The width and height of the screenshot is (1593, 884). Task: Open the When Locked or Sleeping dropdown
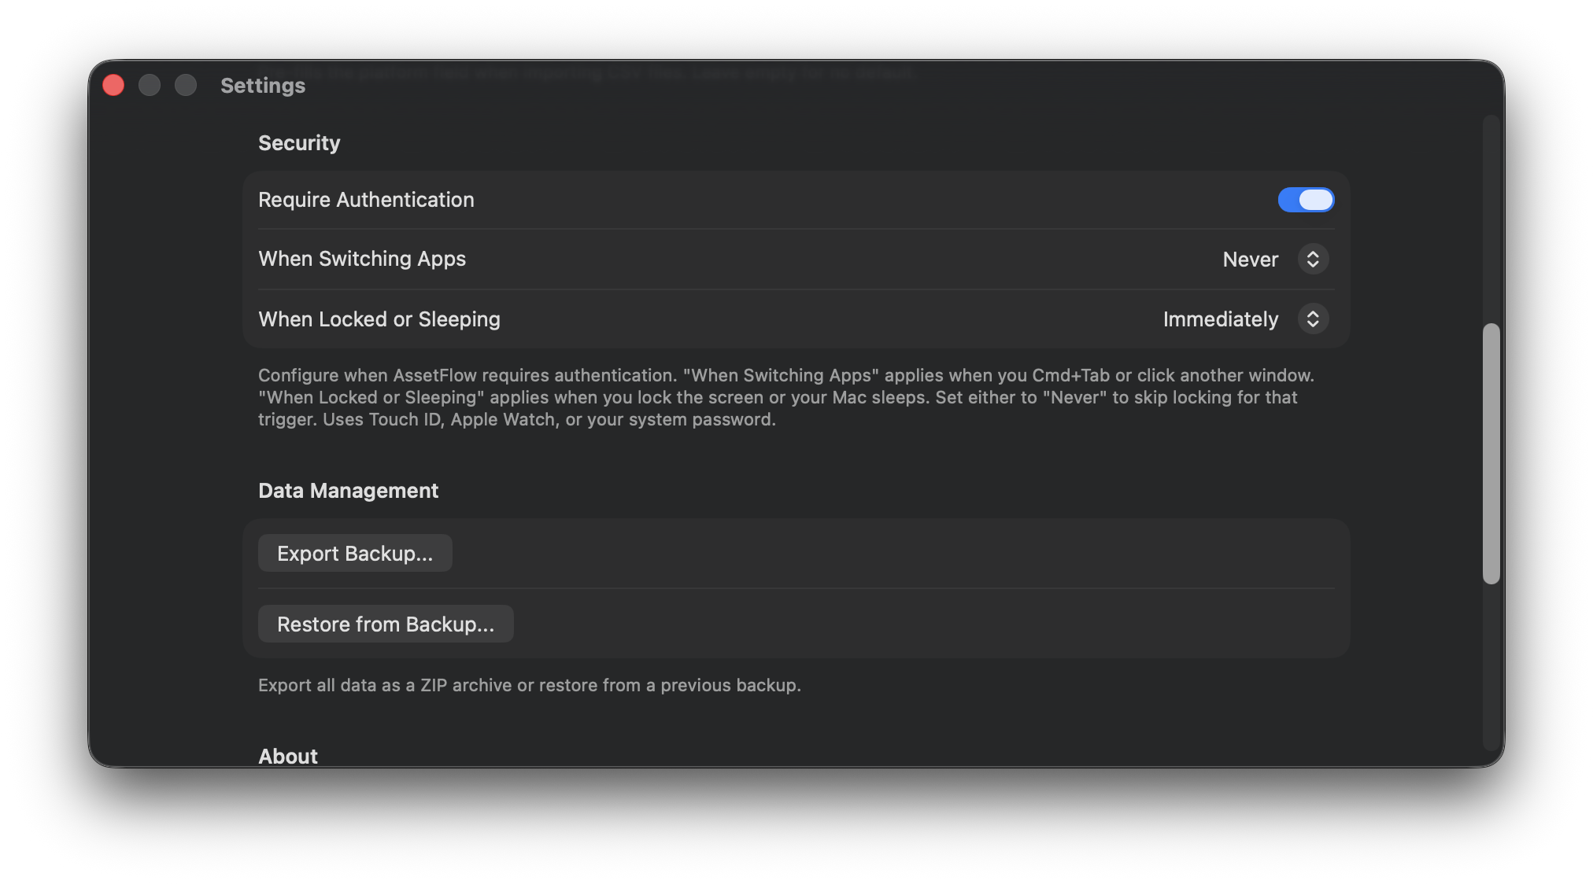(1312, 319)
